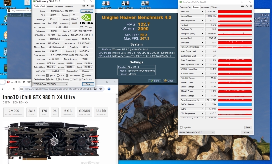
Task: Click the Fan Speed (RPM) sensor graph
Action: point(235,34)
